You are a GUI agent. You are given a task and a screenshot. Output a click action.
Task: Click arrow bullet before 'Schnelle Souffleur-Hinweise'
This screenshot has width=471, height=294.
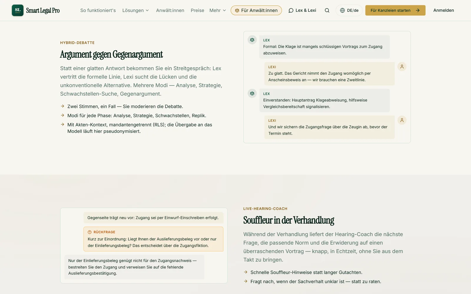246,272
